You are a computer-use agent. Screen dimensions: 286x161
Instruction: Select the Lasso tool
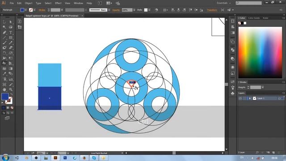(11, 27)
